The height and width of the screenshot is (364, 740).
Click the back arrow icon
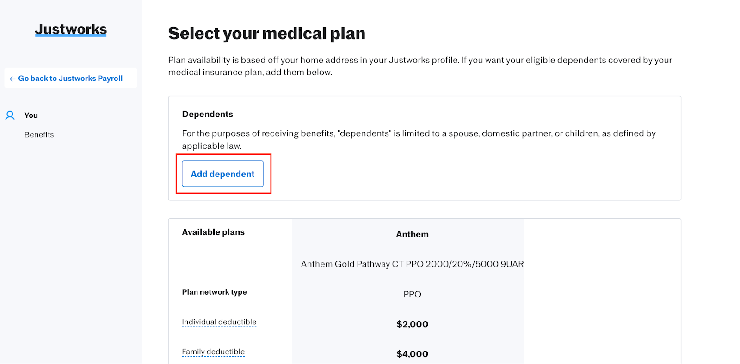click(x=12, y=79)
